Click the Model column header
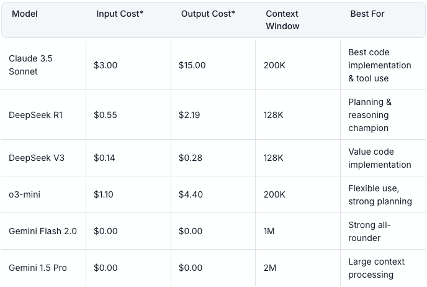The image size is (427, 287). pos(25,14)
